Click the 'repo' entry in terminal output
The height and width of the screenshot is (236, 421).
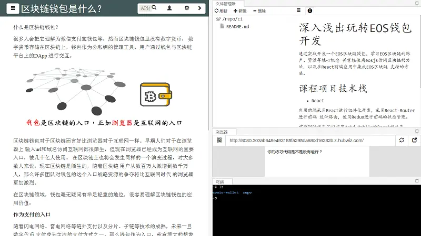click(247, 192)
